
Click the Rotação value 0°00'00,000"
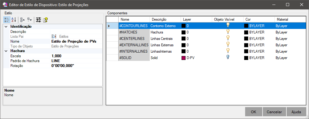click(76, 66)
